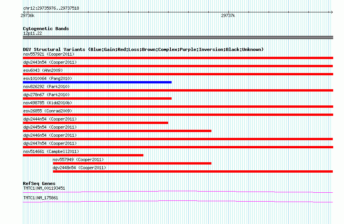Click the red bar under dgv2448n54
344x224 pixels.
click(x=193, y=171)
